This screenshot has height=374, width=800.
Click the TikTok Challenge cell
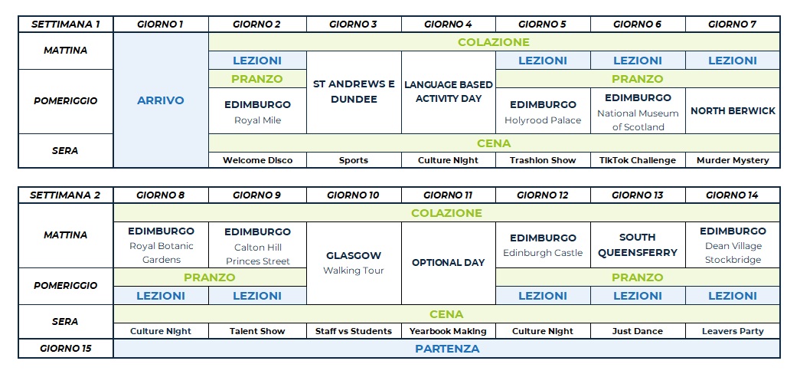[638, 160]
